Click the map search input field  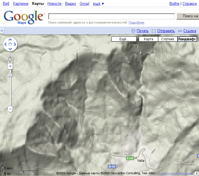pos(111,16)
